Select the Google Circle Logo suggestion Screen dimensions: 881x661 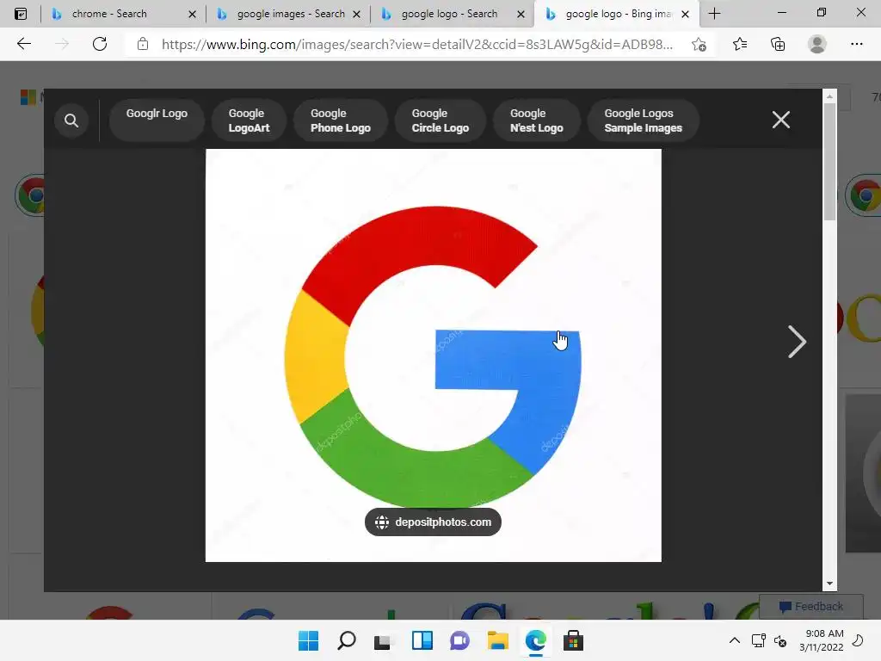440,120
